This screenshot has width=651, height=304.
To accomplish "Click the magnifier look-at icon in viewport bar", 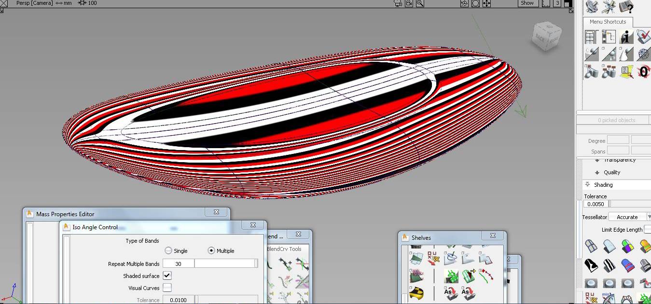I will 420,3.
